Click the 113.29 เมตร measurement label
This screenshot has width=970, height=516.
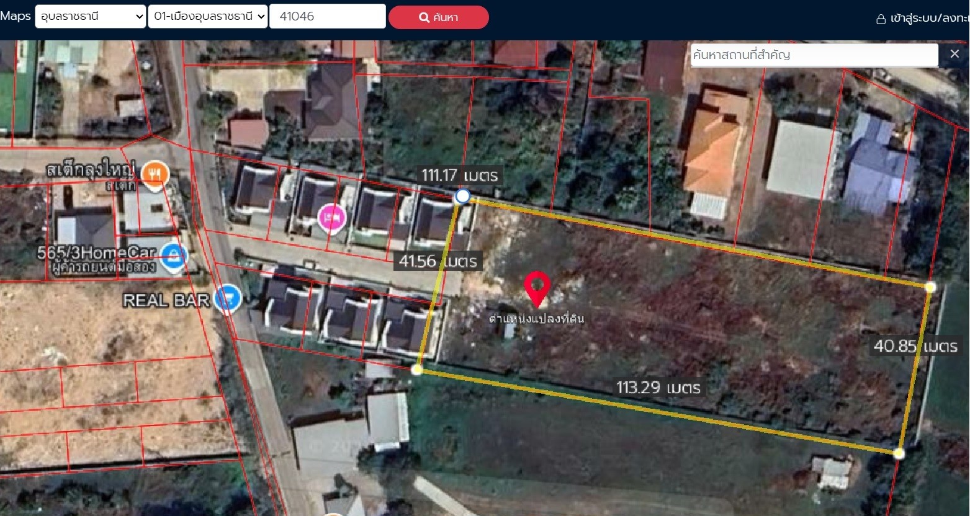[658, 388]
